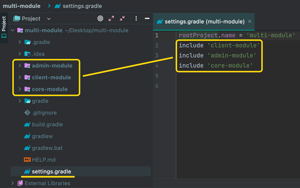This screenshot has height=188, width=300.
Task: Click 'multi-module' string on line 1
Action: [271, 35]
